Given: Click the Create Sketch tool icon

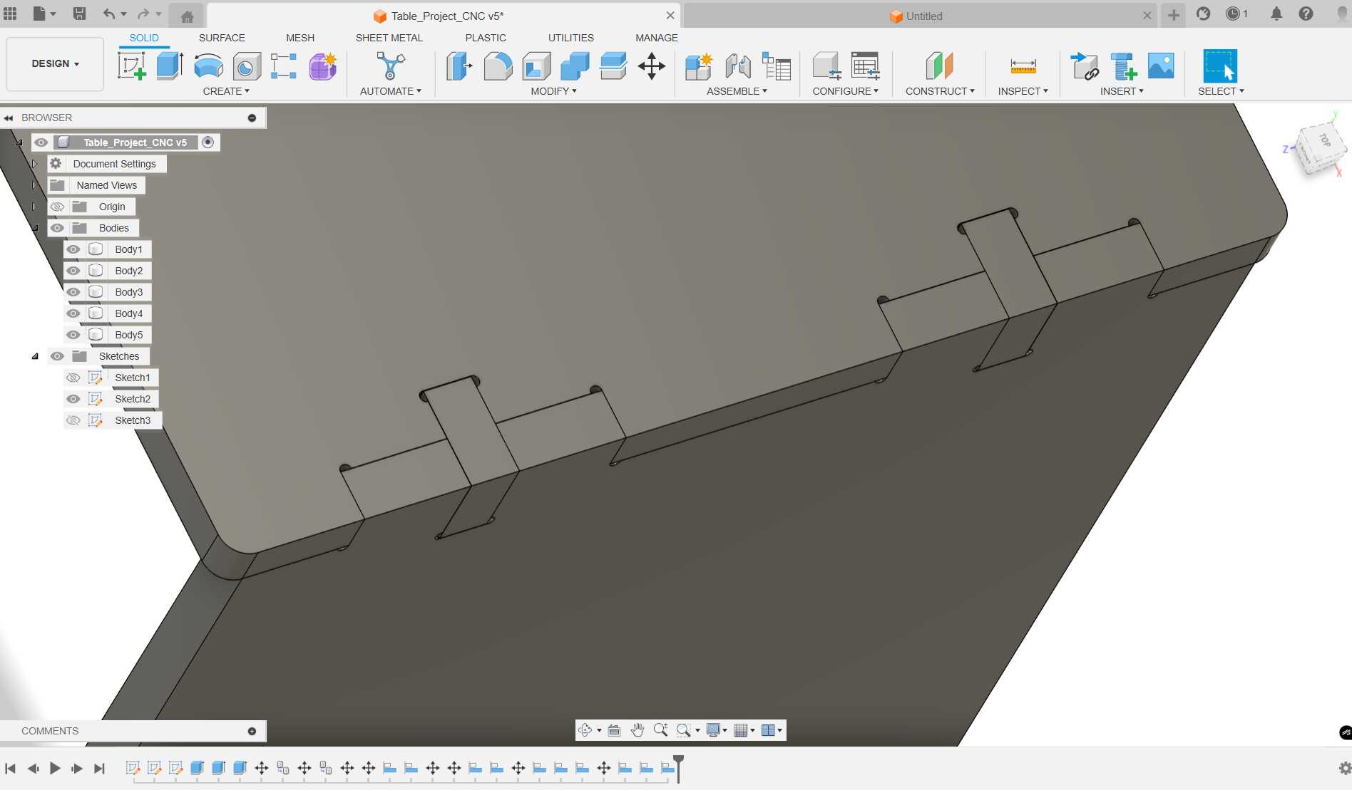Looking at the screenshot, I should tap(132, 66).
